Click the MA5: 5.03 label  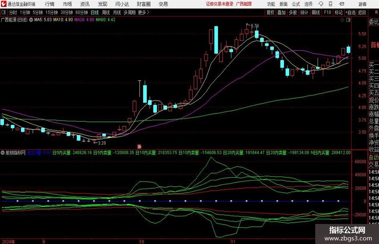point(43,20)
